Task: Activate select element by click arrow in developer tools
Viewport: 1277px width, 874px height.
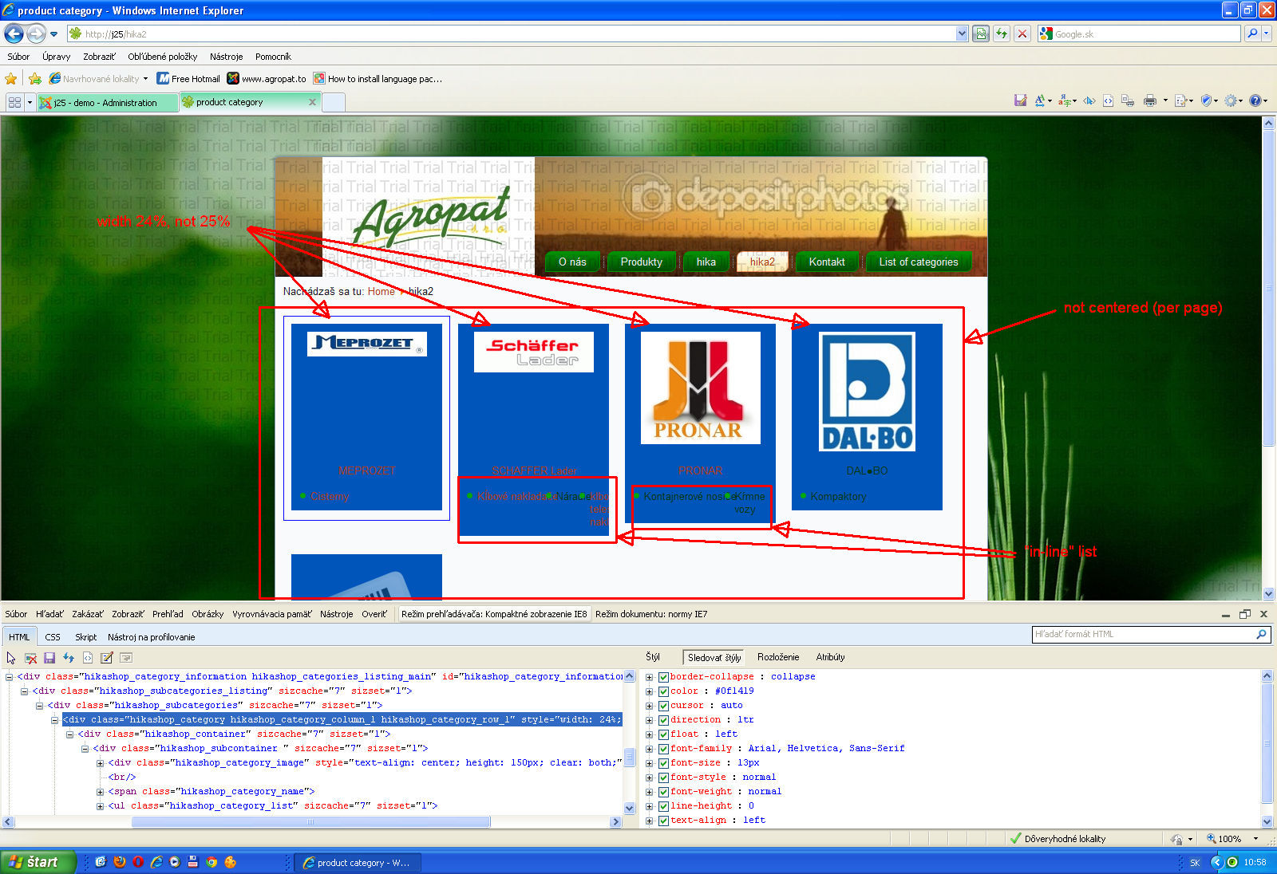Action: click(x=11, y=658)
